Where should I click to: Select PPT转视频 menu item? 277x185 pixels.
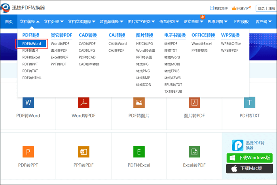pyautogui.click(x=199, y=50)
